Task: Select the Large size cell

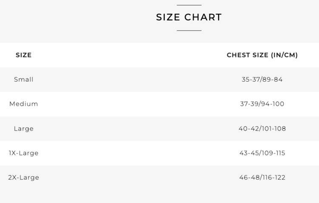Action: coord(23,129)
